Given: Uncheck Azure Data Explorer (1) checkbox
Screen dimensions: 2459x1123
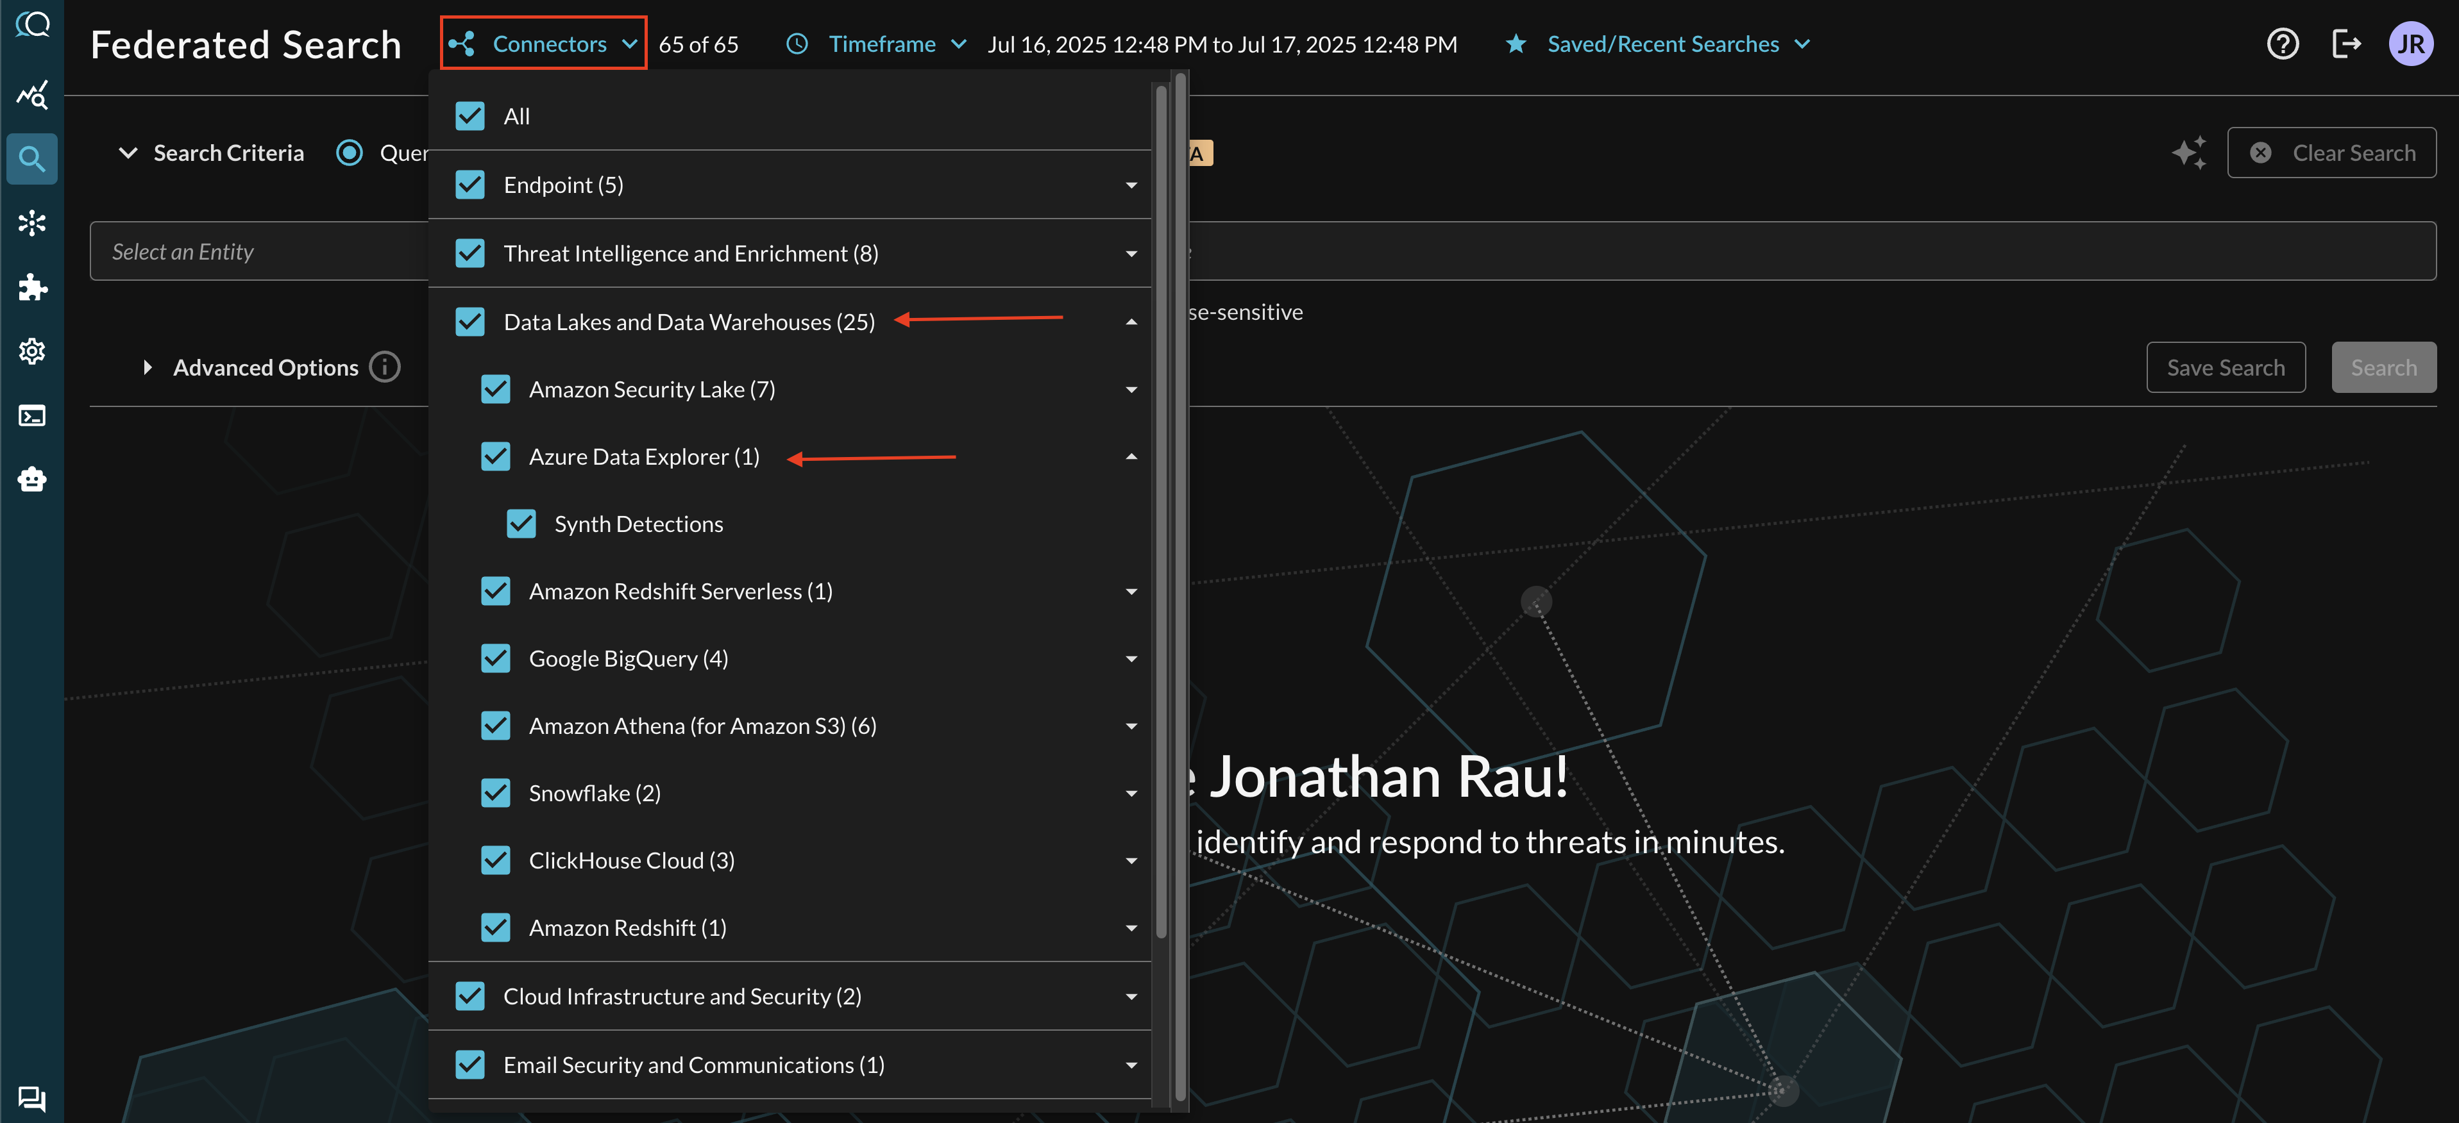Looking at the screenshot, I should point(495,457).
